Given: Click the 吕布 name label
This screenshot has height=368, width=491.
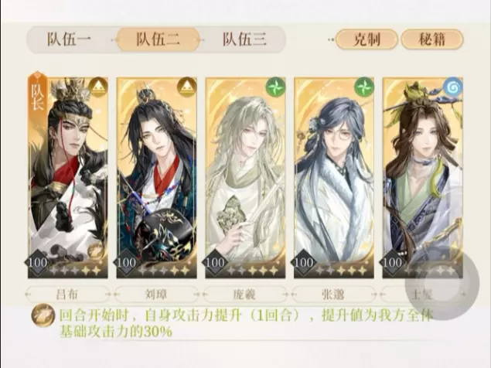Looking at the screenshot, I should pos(67,295).
